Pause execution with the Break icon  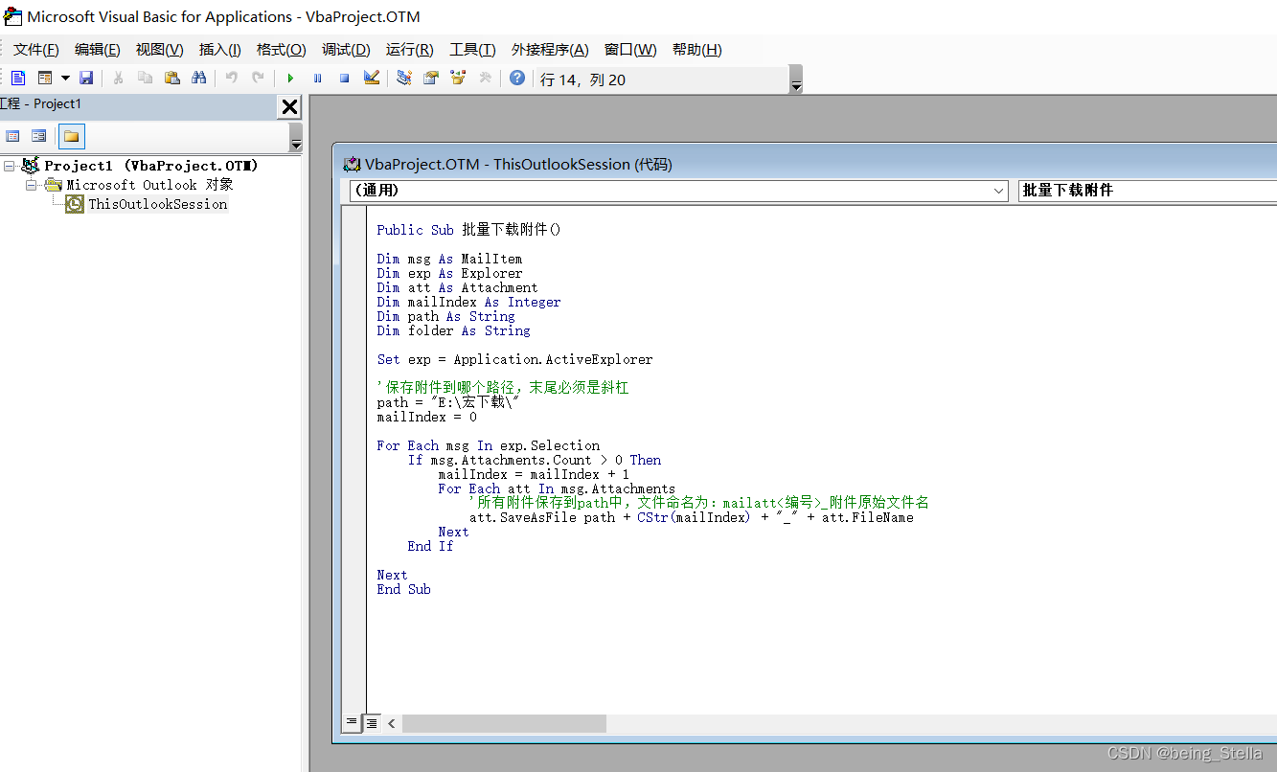[x=317, y=78]
